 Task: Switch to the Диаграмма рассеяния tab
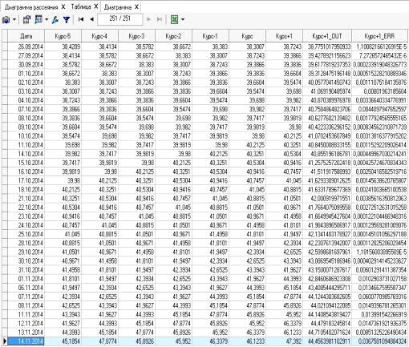point(31,7)
